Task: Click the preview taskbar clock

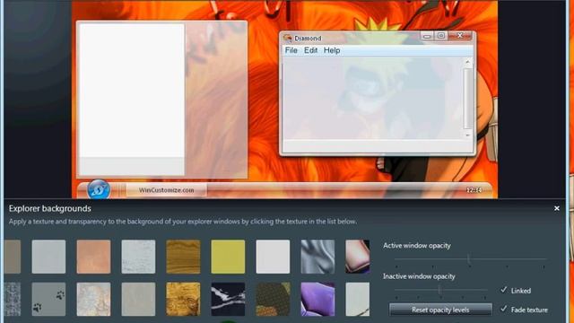Action: point(474,190)
